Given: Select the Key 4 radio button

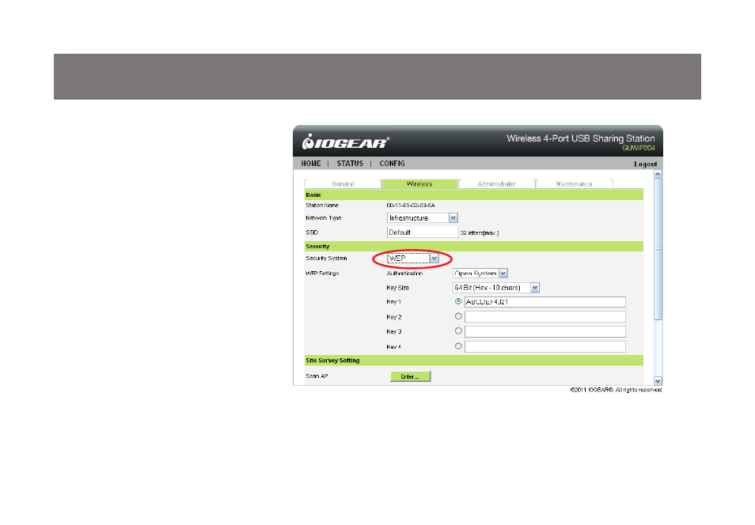Looking at the screenshot, I should click(458, 346).
